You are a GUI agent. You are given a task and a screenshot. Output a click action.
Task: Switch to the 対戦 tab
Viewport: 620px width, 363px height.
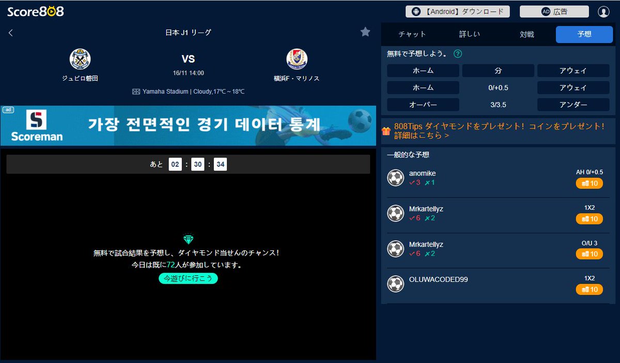tap(527, 34)
